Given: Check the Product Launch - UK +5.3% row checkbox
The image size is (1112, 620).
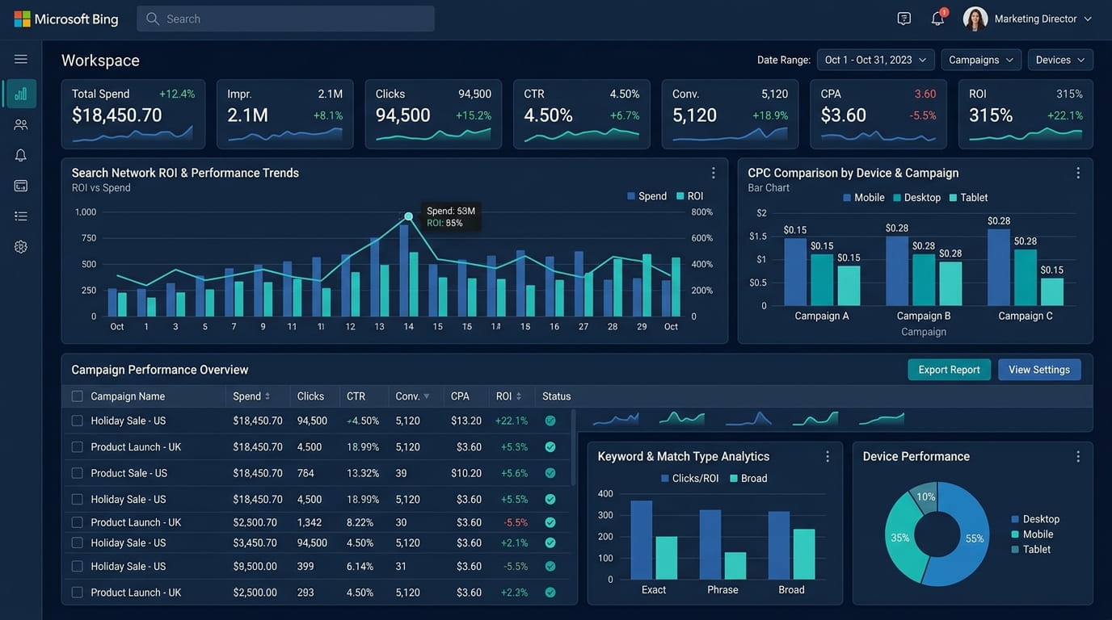Looking at the screenshot, I should click(x=78, y=447).
